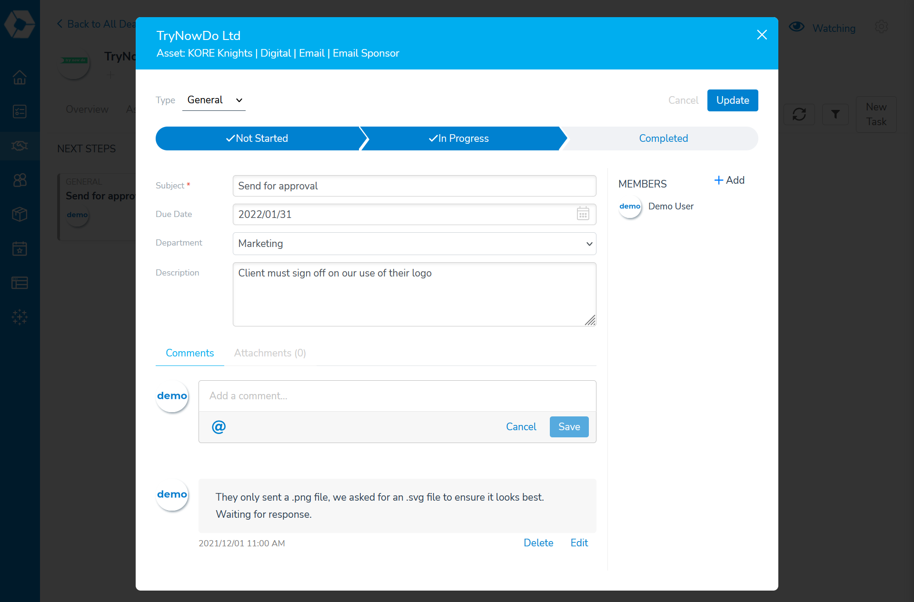The width and height of the screenshot is (914, 602).
Task: Close the TryNowDo Ltd task dialog
Action: pyautogui.click(x=762, y=35)
